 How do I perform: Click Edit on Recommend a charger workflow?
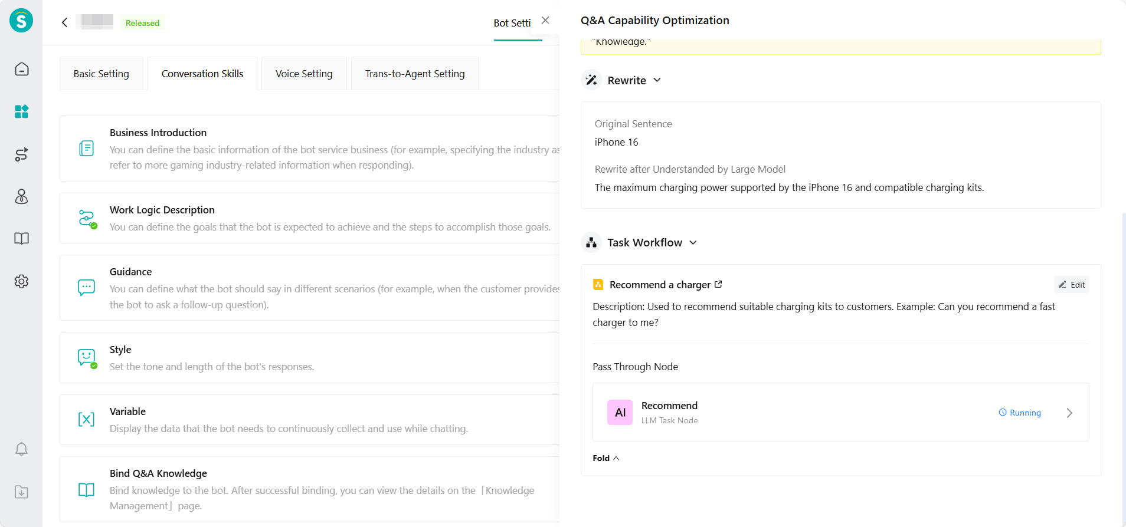(x=1072, y=285)
